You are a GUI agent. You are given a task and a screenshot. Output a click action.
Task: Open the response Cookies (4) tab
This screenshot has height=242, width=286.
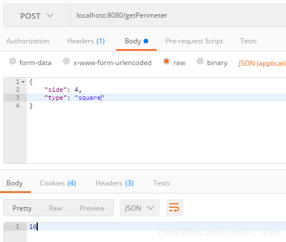tap(58, 183)
